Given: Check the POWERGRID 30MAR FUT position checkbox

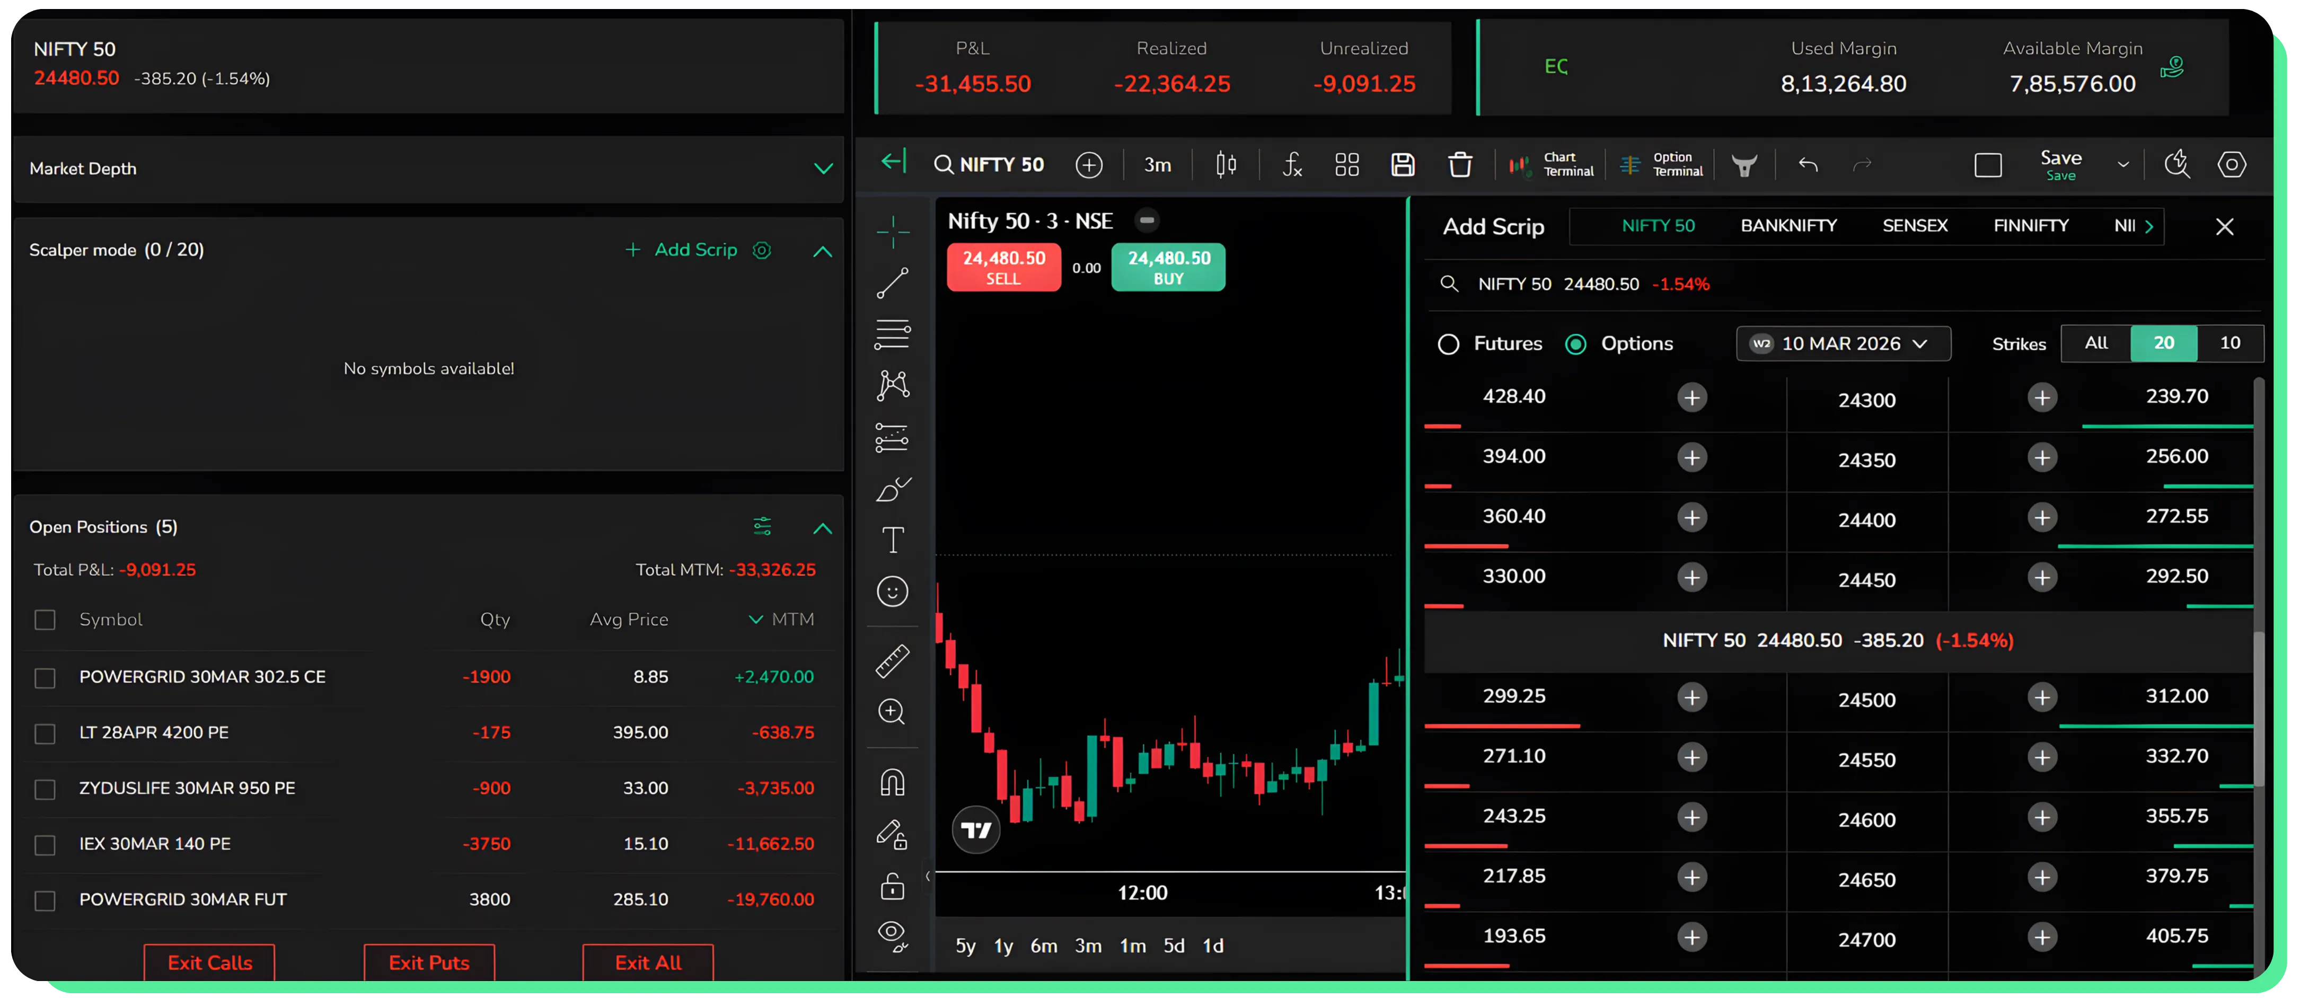Looking at the screenshot, I should [x=45, y=900].
